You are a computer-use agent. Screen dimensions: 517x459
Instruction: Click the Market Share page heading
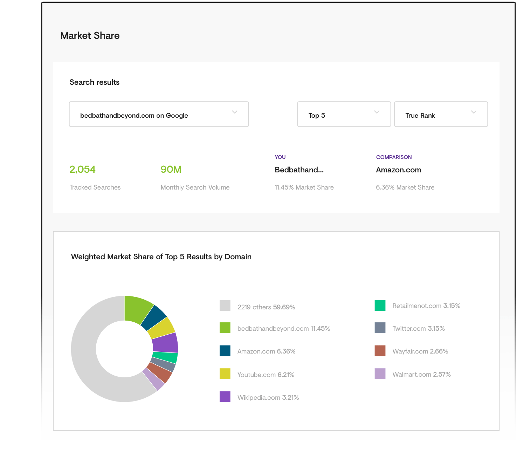click(90, 36)
